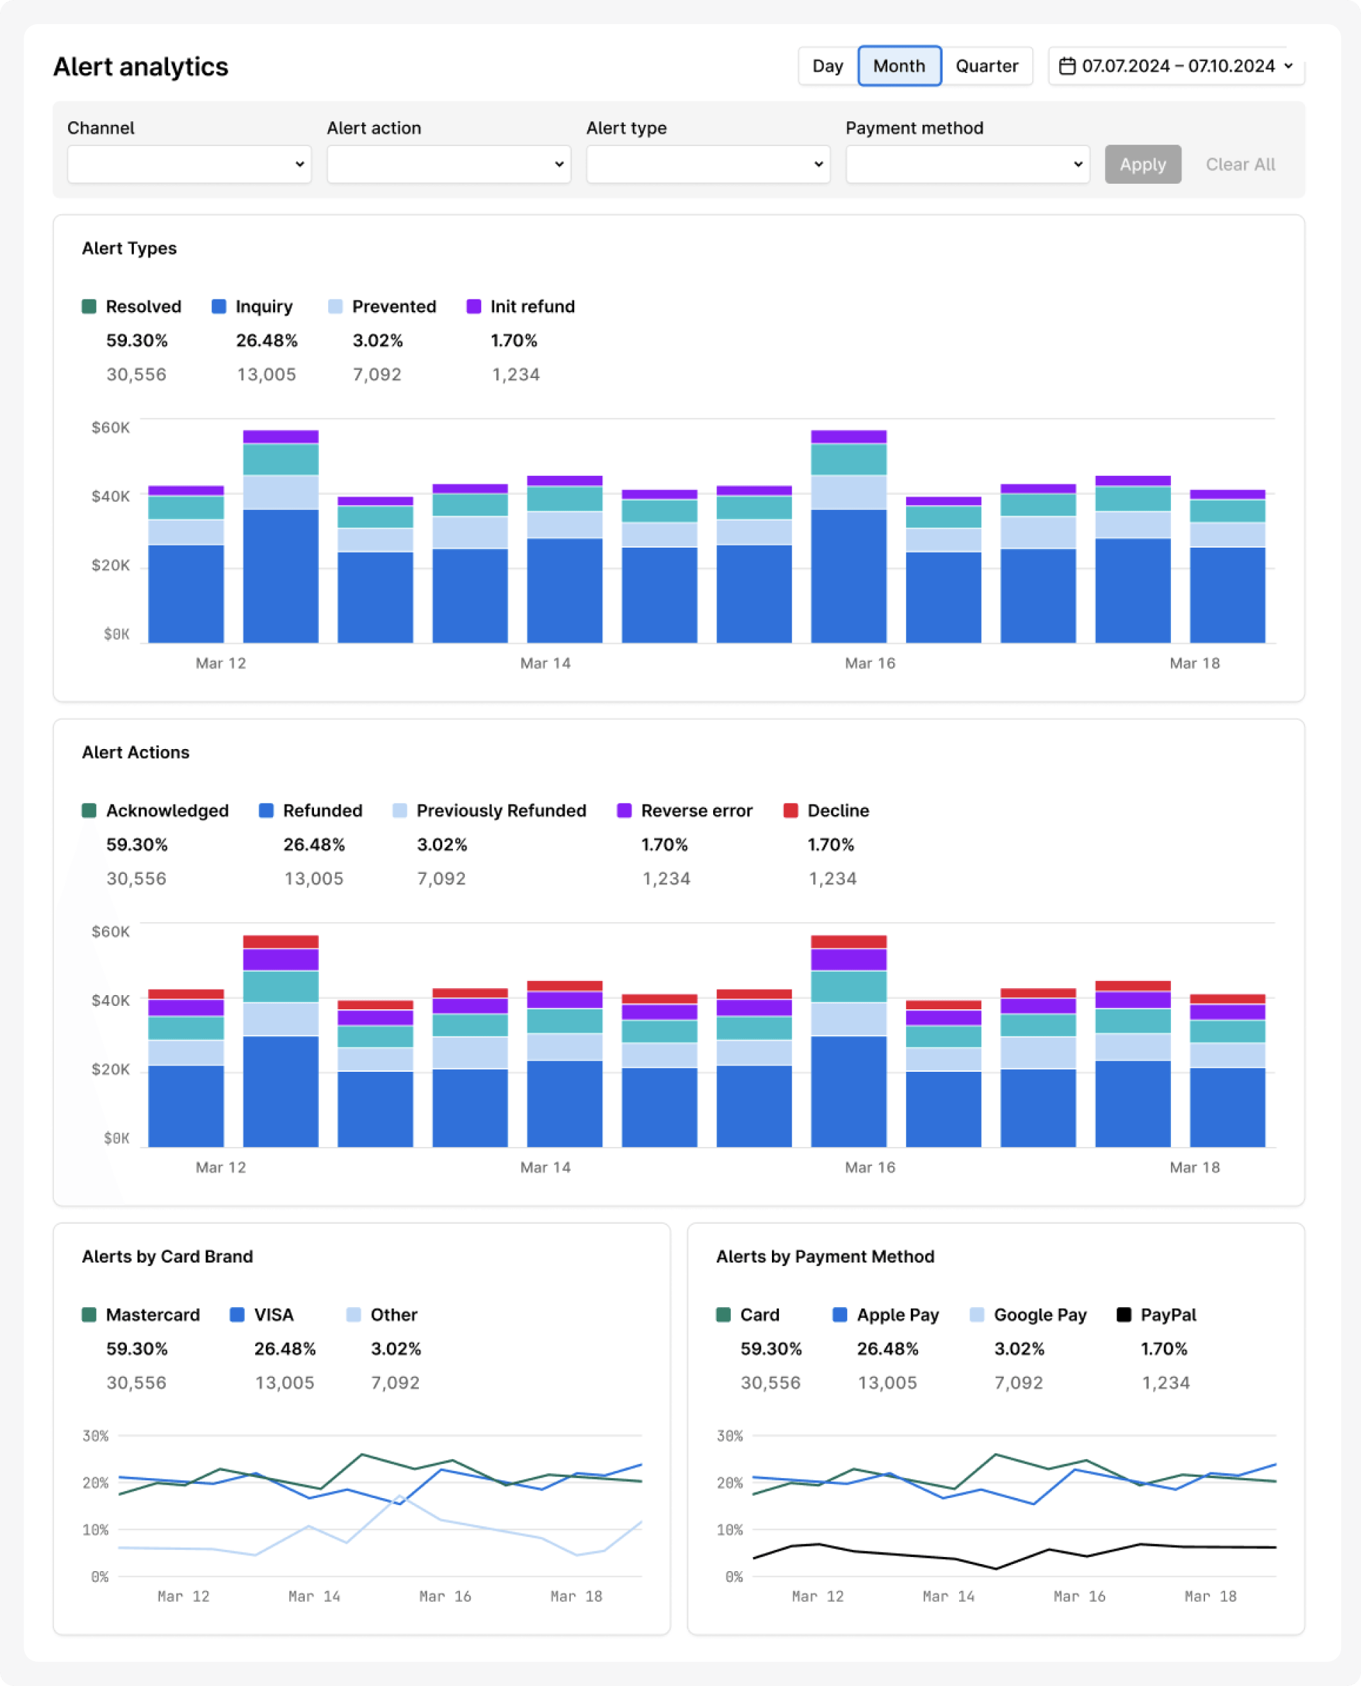Click the Acknowledged green color swatch
Viewport: 1361px width, 1686px height.
89,811
